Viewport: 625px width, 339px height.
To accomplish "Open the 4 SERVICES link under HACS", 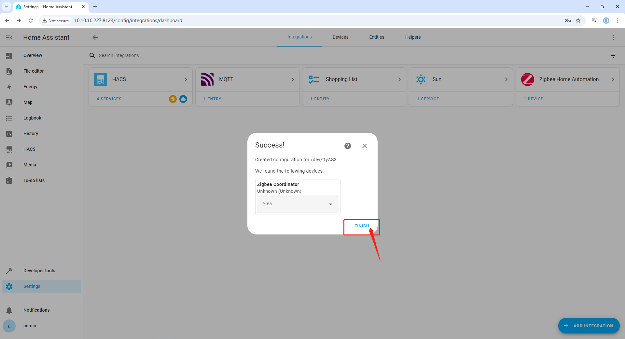I will point(109,99).
